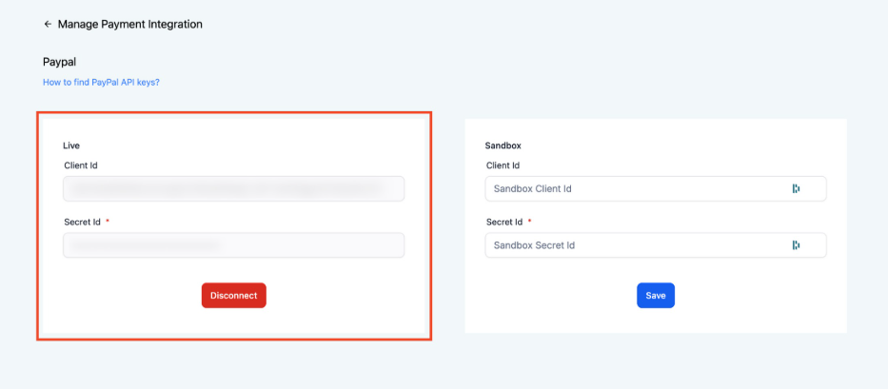Click the password manager icon in Sandbox Secret Id
Image resolution: width=888 pixels, height=389 pixels.
796,245
